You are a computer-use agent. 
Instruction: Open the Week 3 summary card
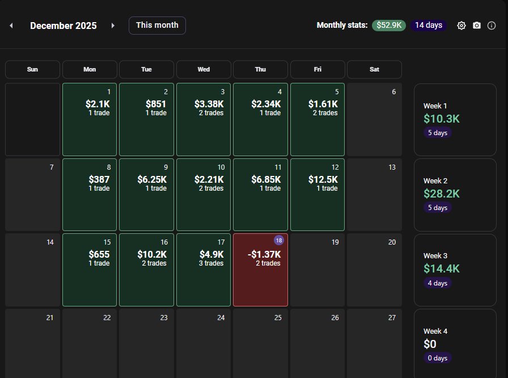[455, 270]
